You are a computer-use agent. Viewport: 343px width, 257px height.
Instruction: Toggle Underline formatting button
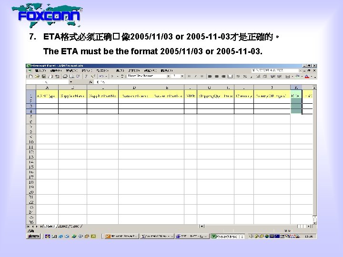(x=202, y=76)
